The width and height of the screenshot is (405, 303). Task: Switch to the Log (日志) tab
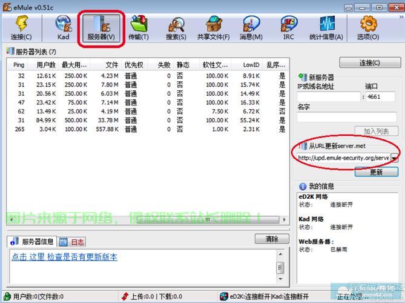click(71, 242)
